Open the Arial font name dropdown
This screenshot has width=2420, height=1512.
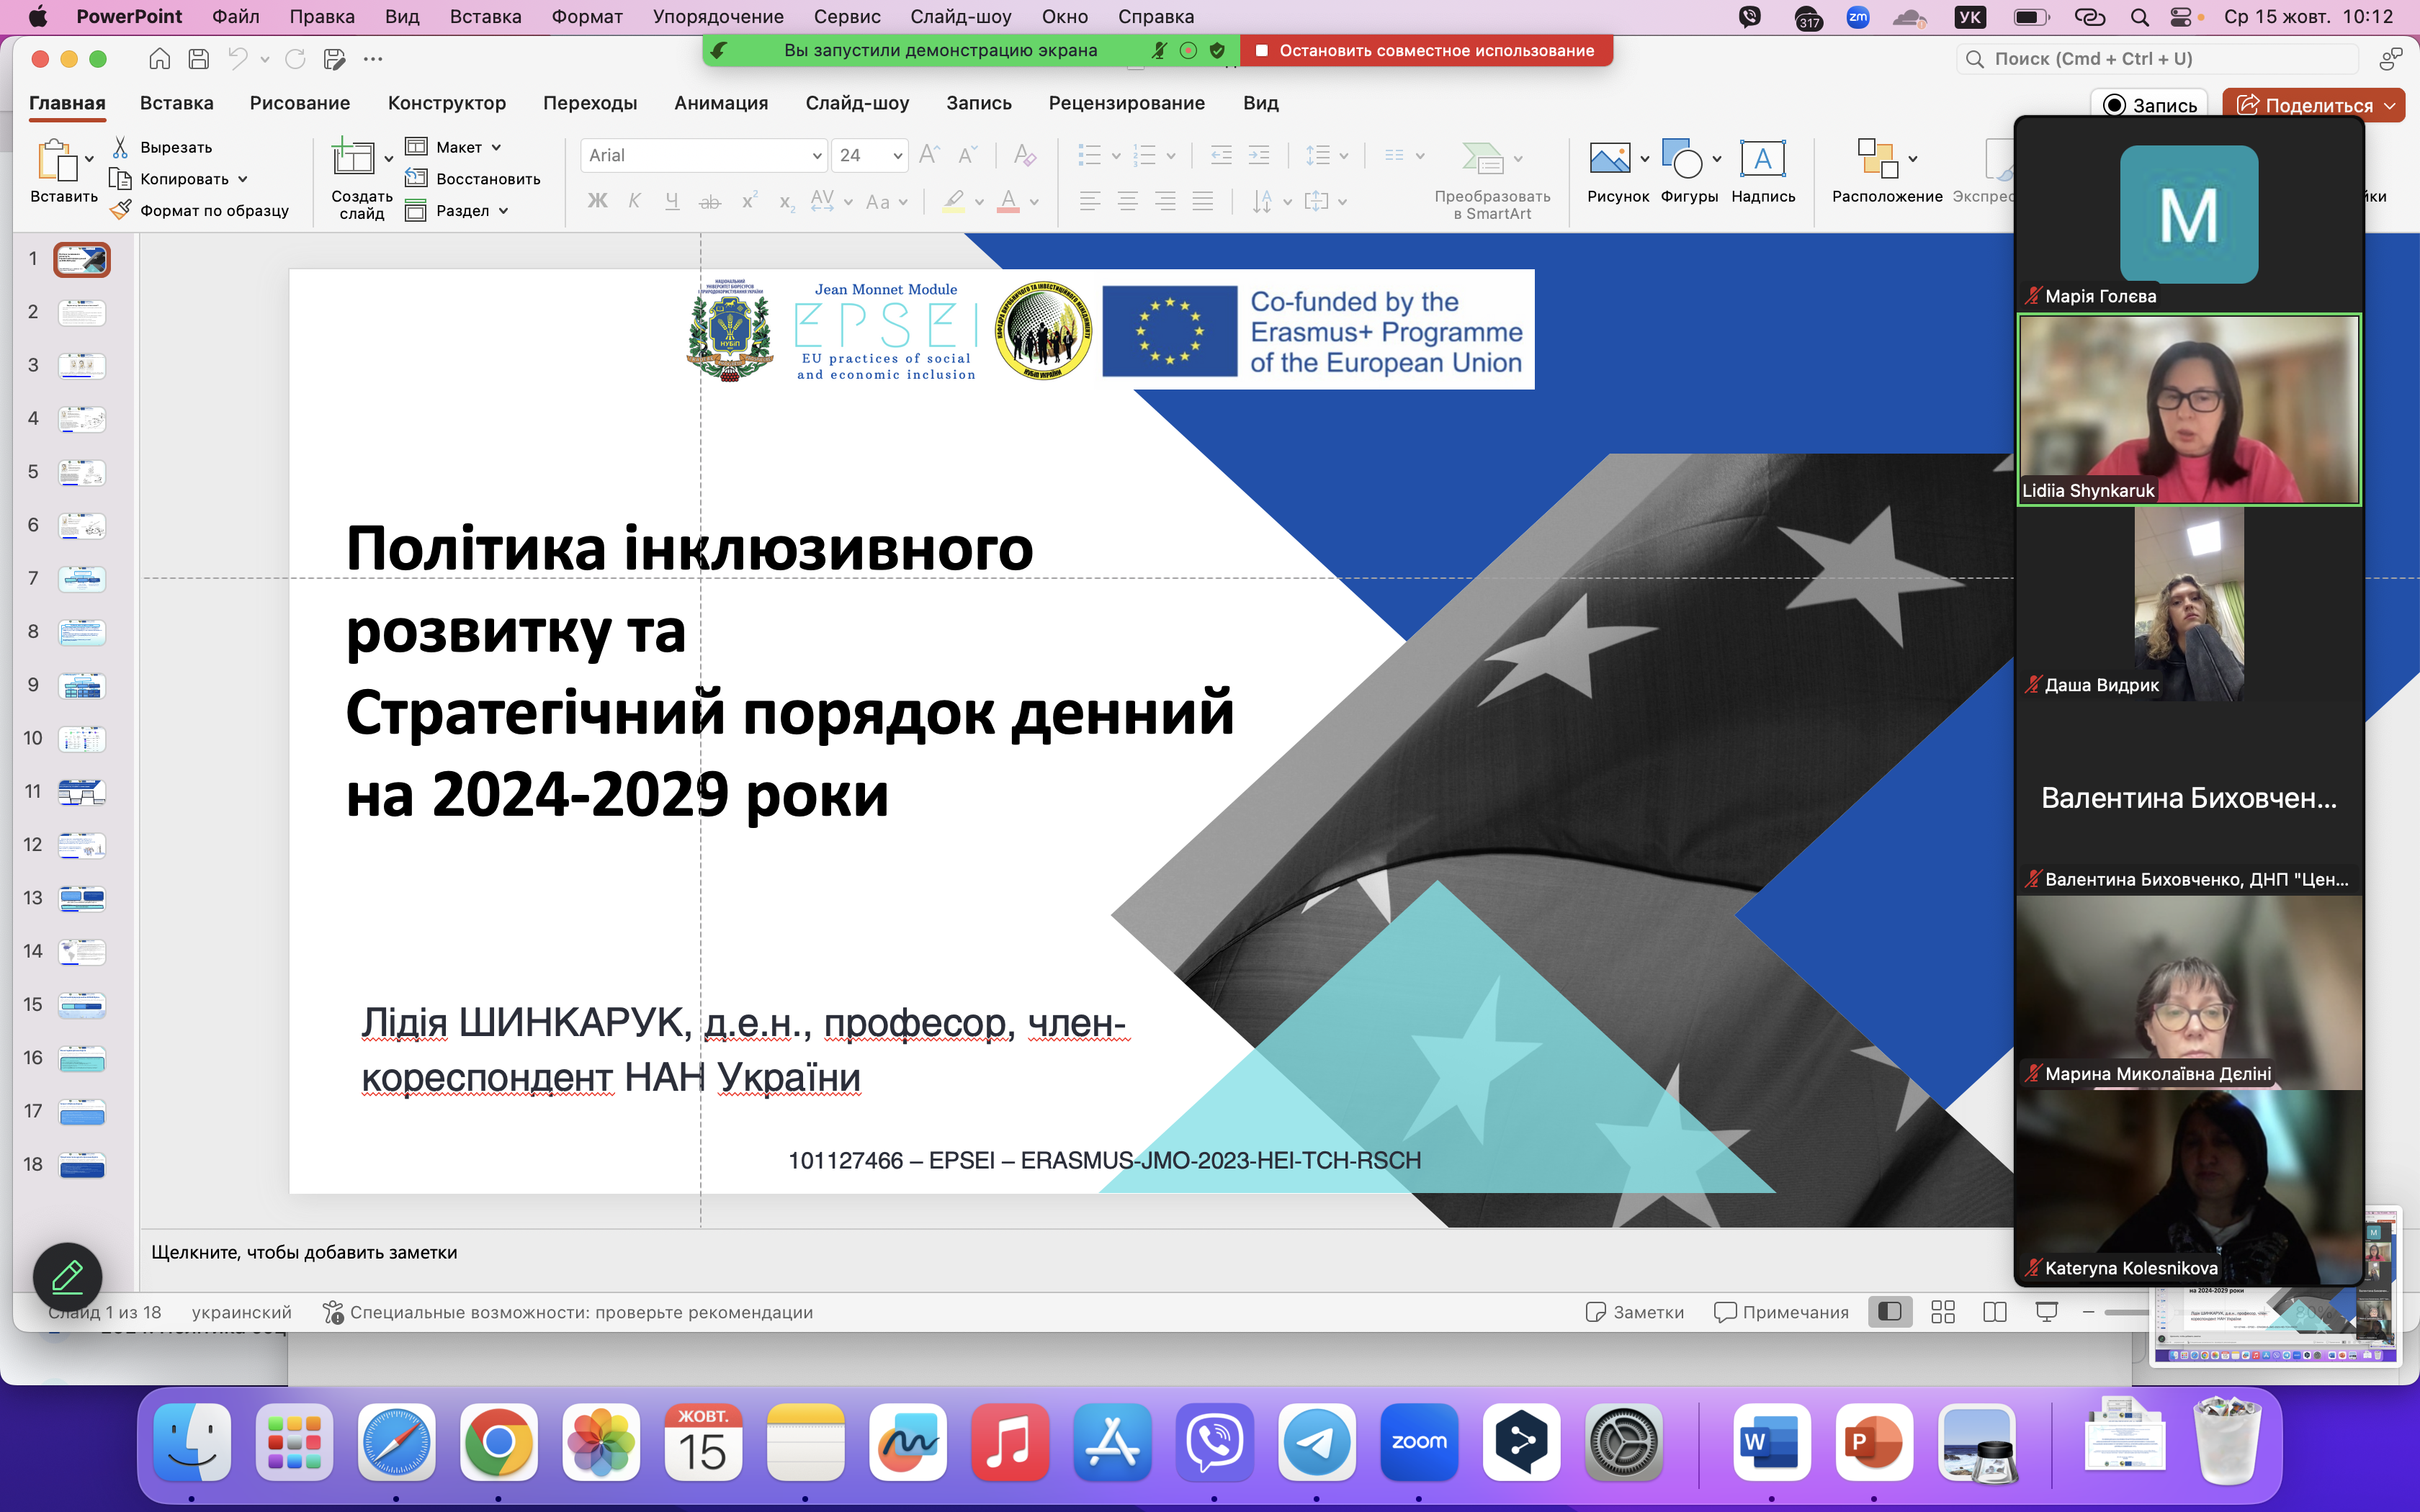[x=816, y=156]
